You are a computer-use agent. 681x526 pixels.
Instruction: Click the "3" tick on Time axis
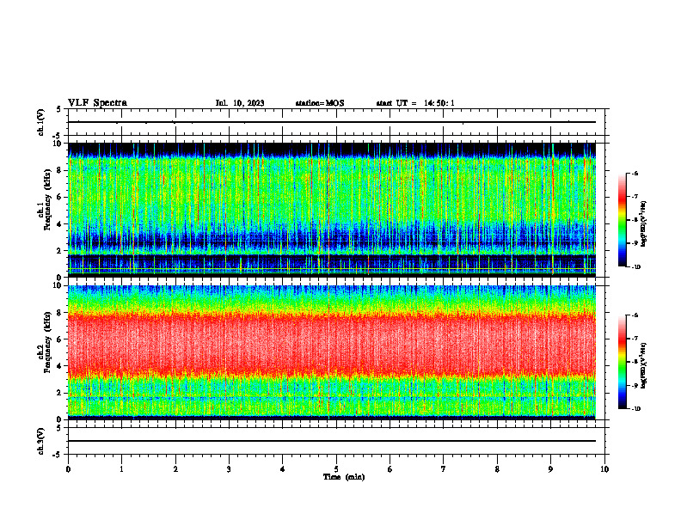[229, 469]
